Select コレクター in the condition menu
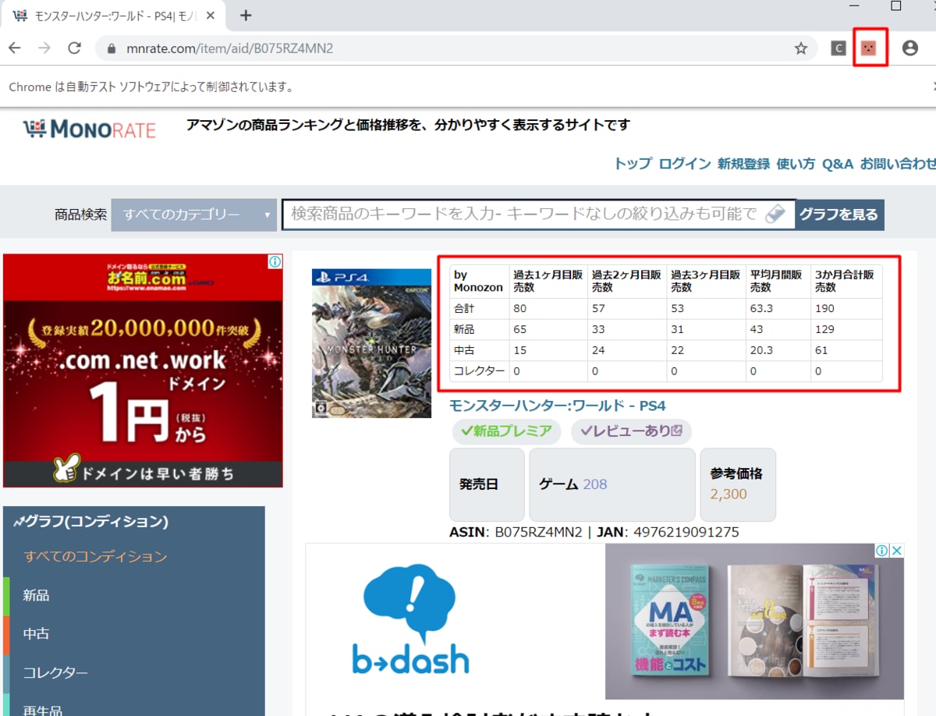936x716 pixels. (x=55, y=672)
